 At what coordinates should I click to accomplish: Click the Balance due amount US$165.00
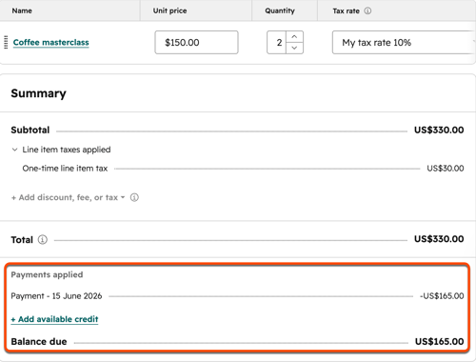[x=440, y=342]
